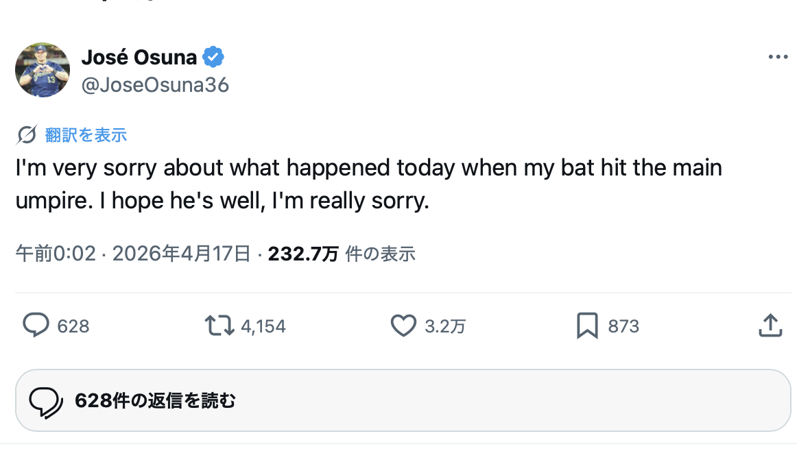797x449 pixels.
Task: Show the translation via 翻訳を表示
Action: [x=86, y=135]
